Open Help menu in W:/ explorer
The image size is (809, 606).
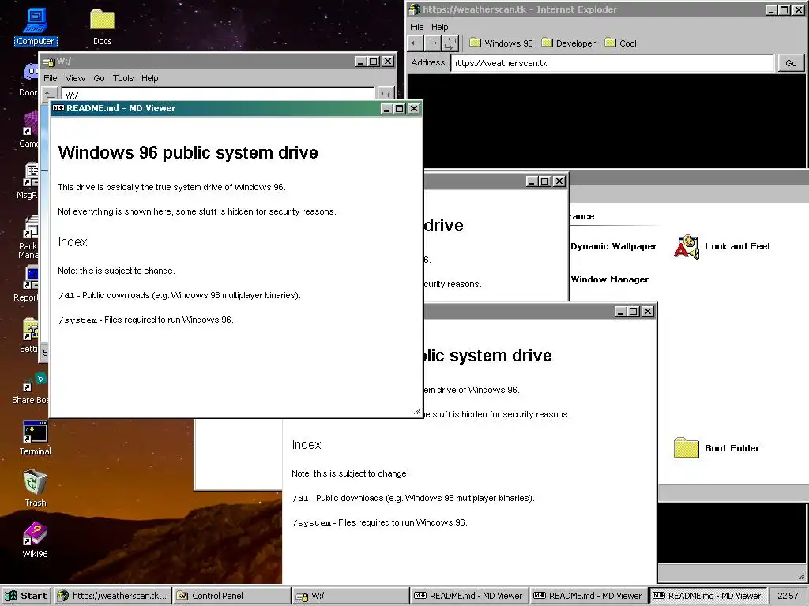coord(149,78)
